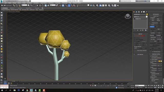Image resolution: width=164 pixels, height=92 pixels.
Task: Select the Polygon sub-object level icon
Action: [142, 36]
